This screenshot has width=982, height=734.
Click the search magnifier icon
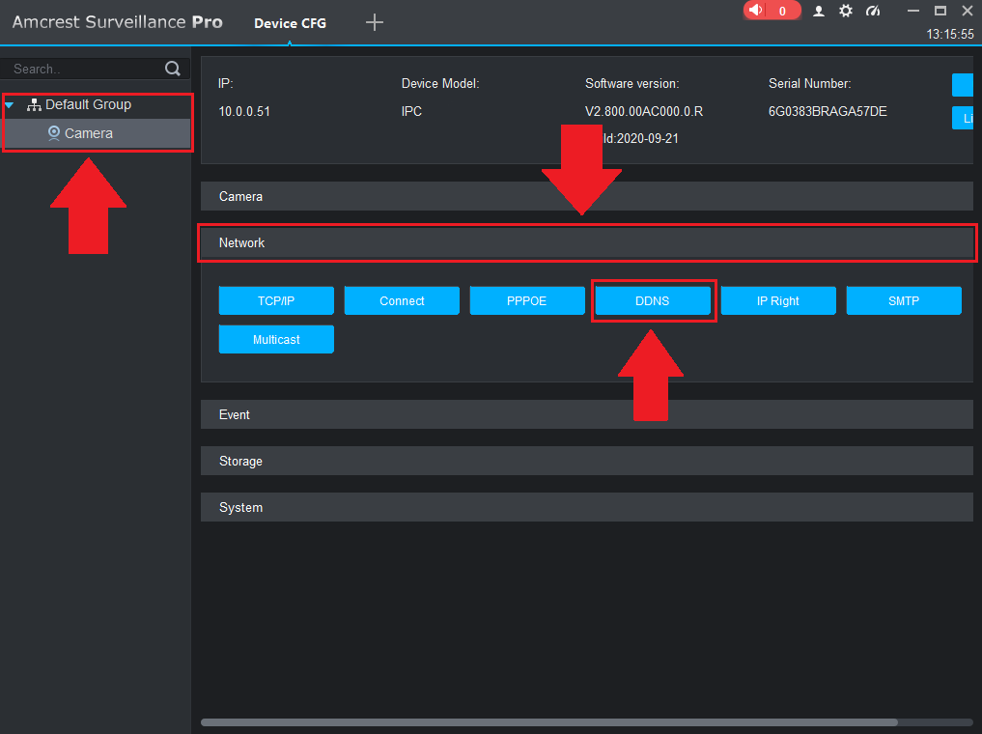pyautogui.click(x=173, y=69)
